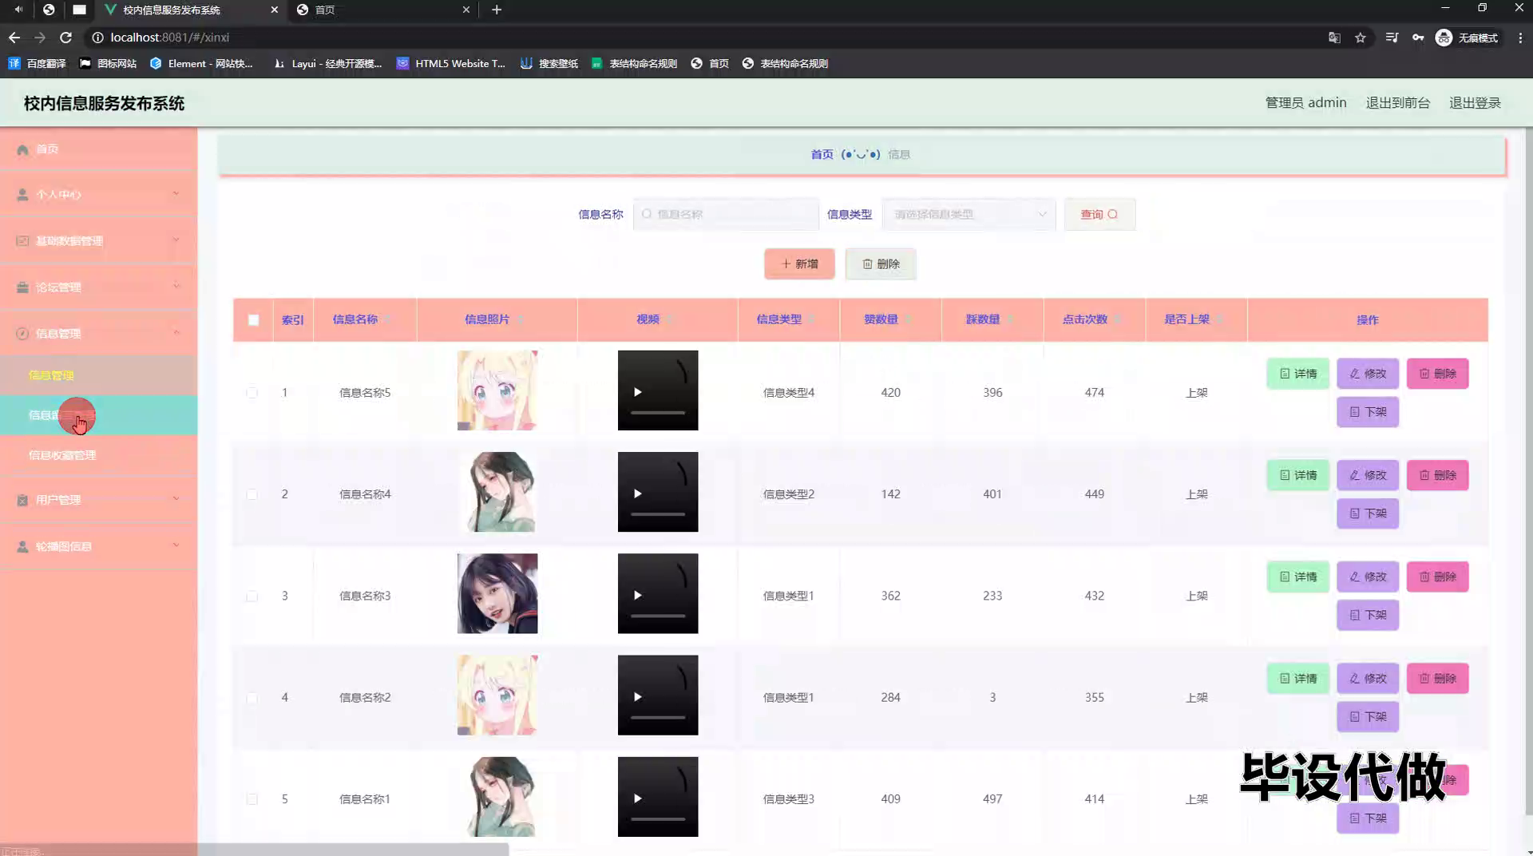Sort the table by the 是否上架 column
1533x856 pixels.
pyautogui.click(x=1220, y=319)
